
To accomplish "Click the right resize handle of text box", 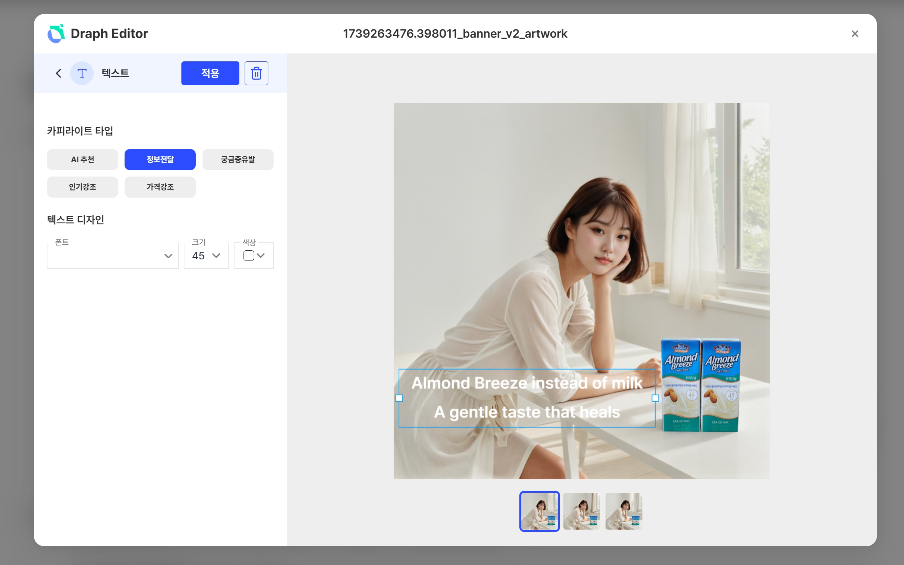I will click(x=655, y=398).
